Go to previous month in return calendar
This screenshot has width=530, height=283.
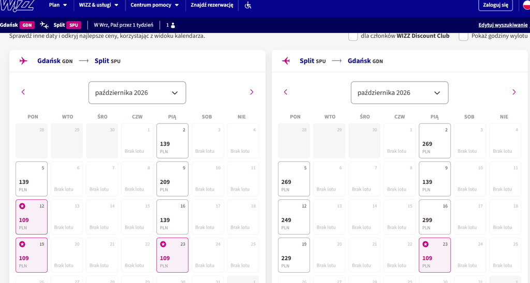[x=286, y=92]
